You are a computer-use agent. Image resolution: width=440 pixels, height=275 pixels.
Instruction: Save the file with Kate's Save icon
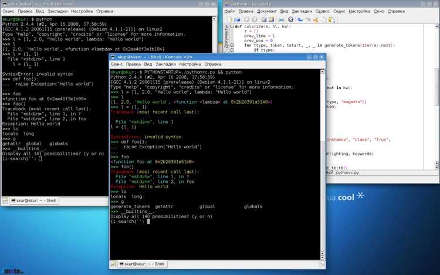coord(264,19)
